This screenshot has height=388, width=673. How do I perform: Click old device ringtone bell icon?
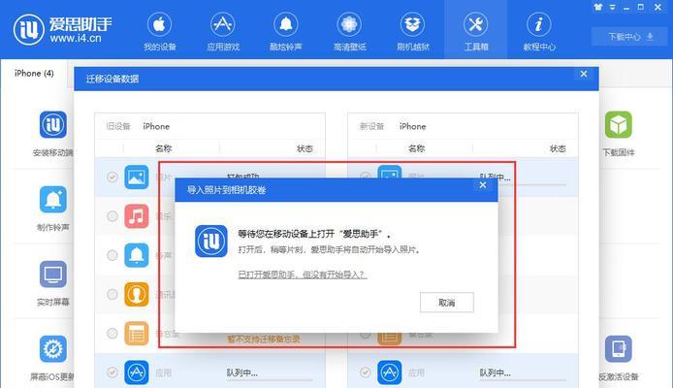(137, 255)
